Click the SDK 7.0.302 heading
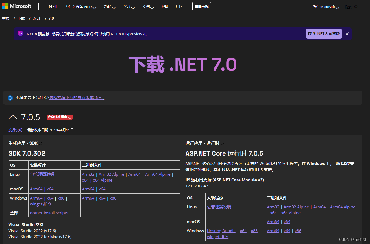Image resolution: width=370 pixels, height=244 pixels. coord(27,153)
